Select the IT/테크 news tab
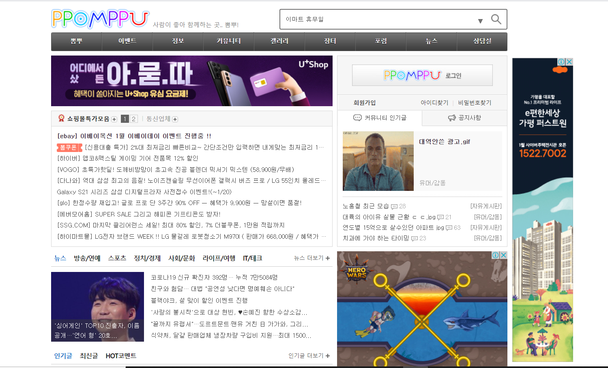Screen dimensions: 608x368 pyautogui.click(x=252, y=258)
